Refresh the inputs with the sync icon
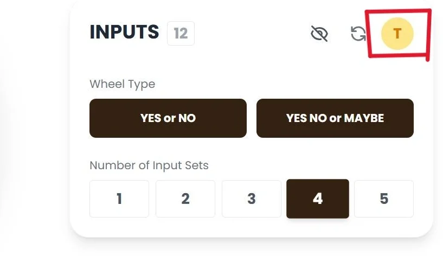The height and width of the screenshot is (256, 443). coord(358,34)
